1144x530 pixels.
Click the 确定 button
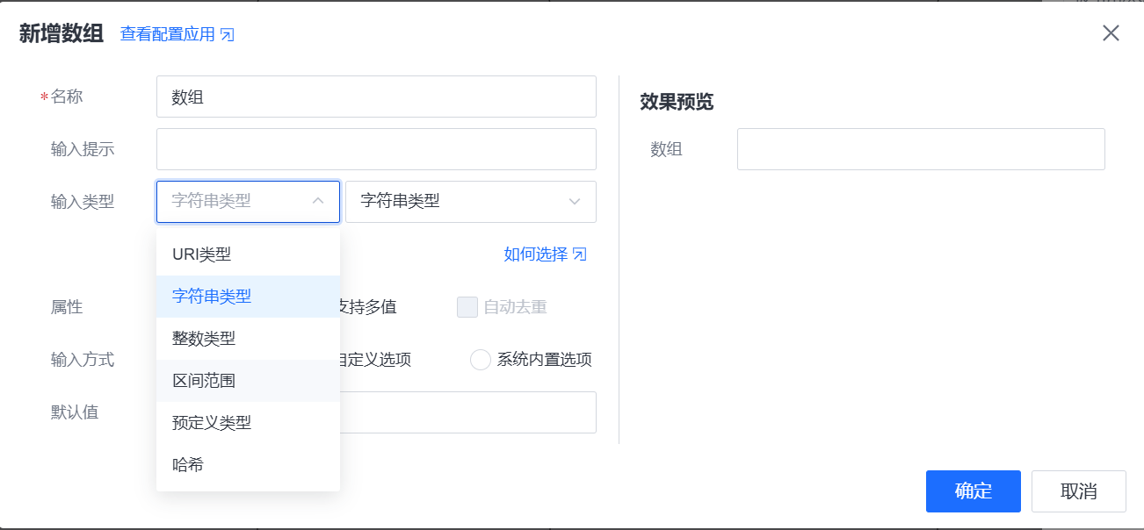click(973, 491)
